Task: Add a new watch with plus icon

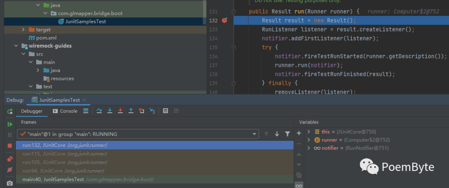Action: [299, 133]
